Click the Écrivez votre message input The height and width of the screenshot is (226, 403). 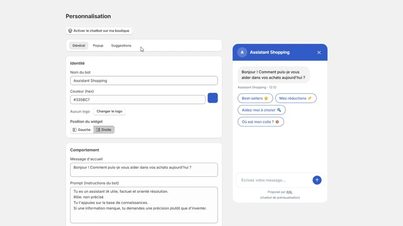point(275,180)
